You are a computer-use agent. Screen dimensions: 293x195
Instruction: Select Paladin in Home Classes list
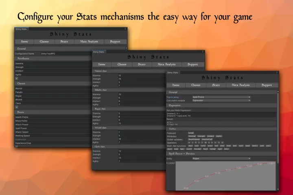[53, 92]
